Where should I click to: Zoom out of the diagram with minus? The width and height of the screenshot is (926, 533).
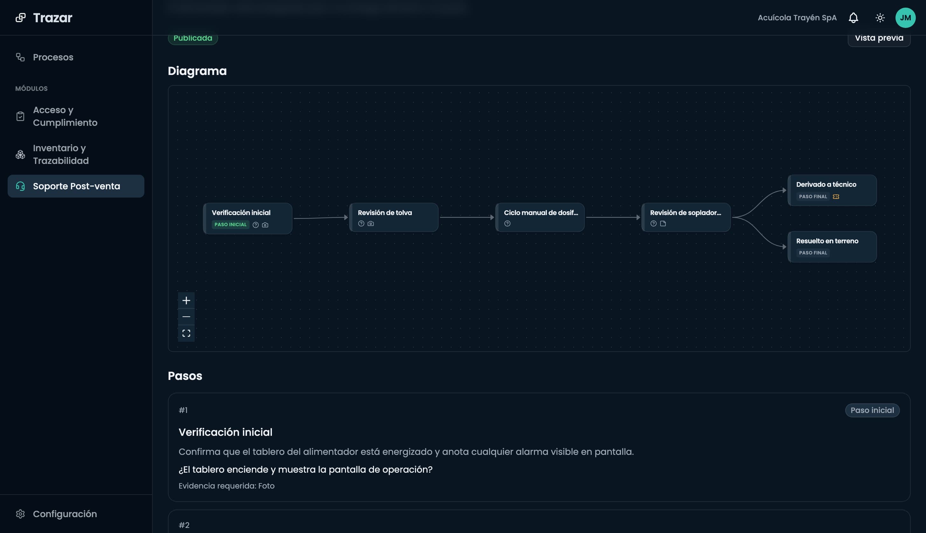pyautogui.click(x=186, y=317)
